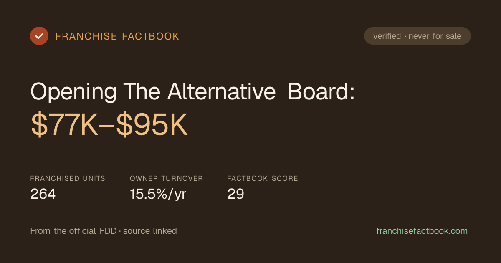The width and height of the screenshot is (501, 263).
Task: Click the 'Opening The Alternative Board' headline
Action: click(192, 92)
